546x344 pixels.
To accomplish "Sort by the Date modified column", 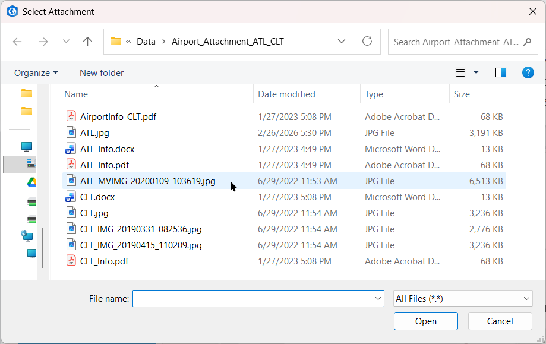I will coord(286,94).
